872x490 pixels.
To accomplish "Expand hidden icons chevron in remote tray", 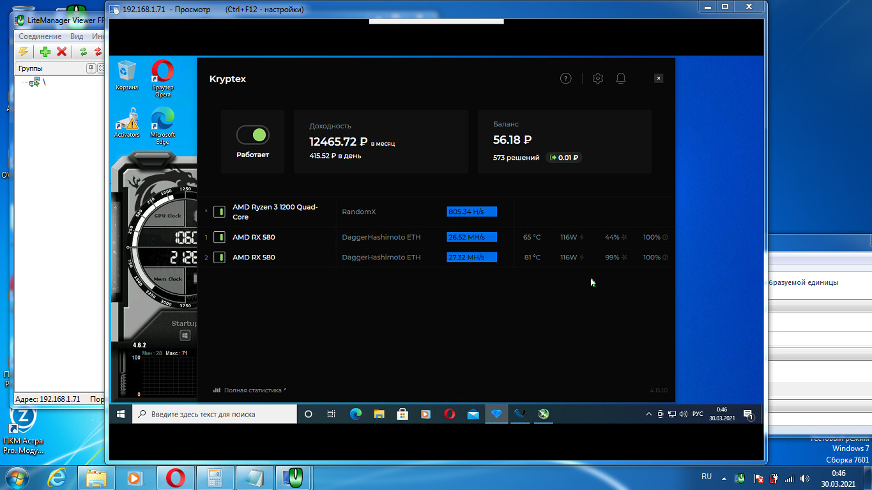I will (649, 414).
